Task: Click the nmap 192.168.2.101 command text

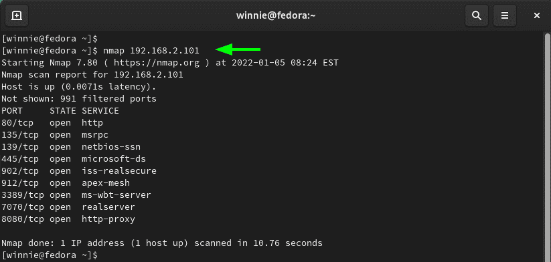Action: pyautogui.click(x=151, y=51)
